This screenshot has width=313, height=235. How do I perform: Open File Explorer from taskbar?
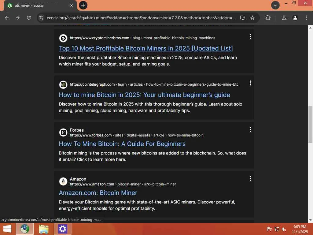pos(43,229)
